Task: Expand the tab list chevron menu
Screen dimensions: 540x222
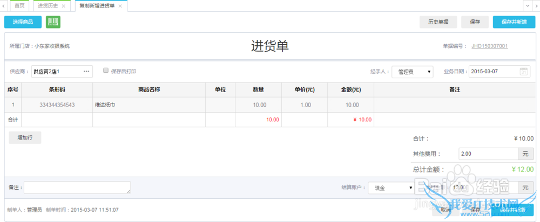Action: (x=527, y=5)
